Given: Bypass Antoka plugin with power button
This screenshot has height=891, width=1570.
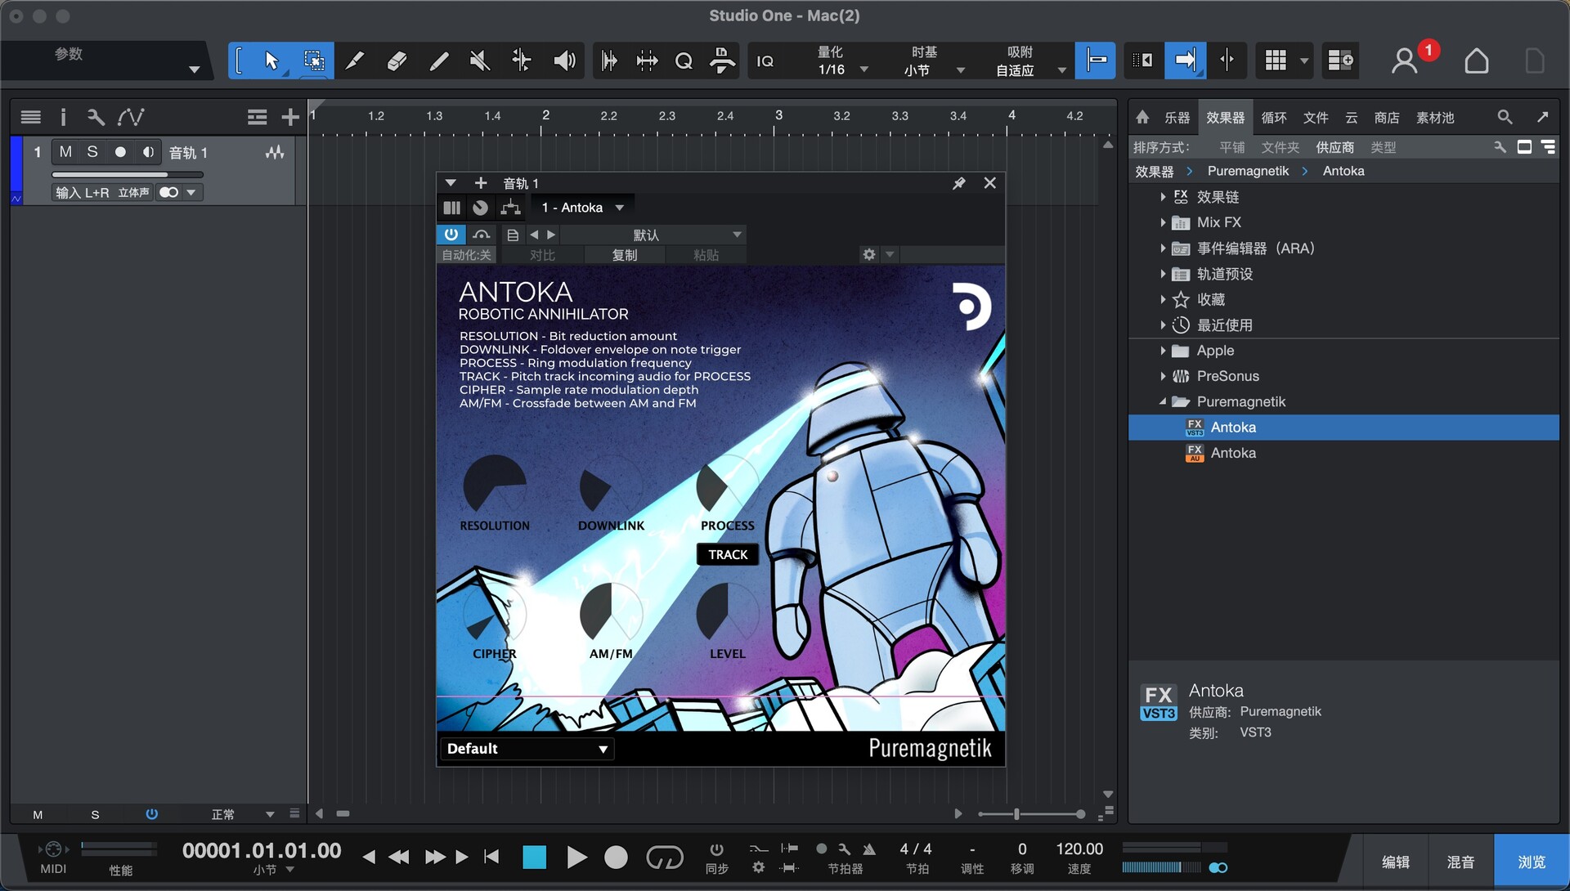Looking at the screenshot, I should click(451, 235).
